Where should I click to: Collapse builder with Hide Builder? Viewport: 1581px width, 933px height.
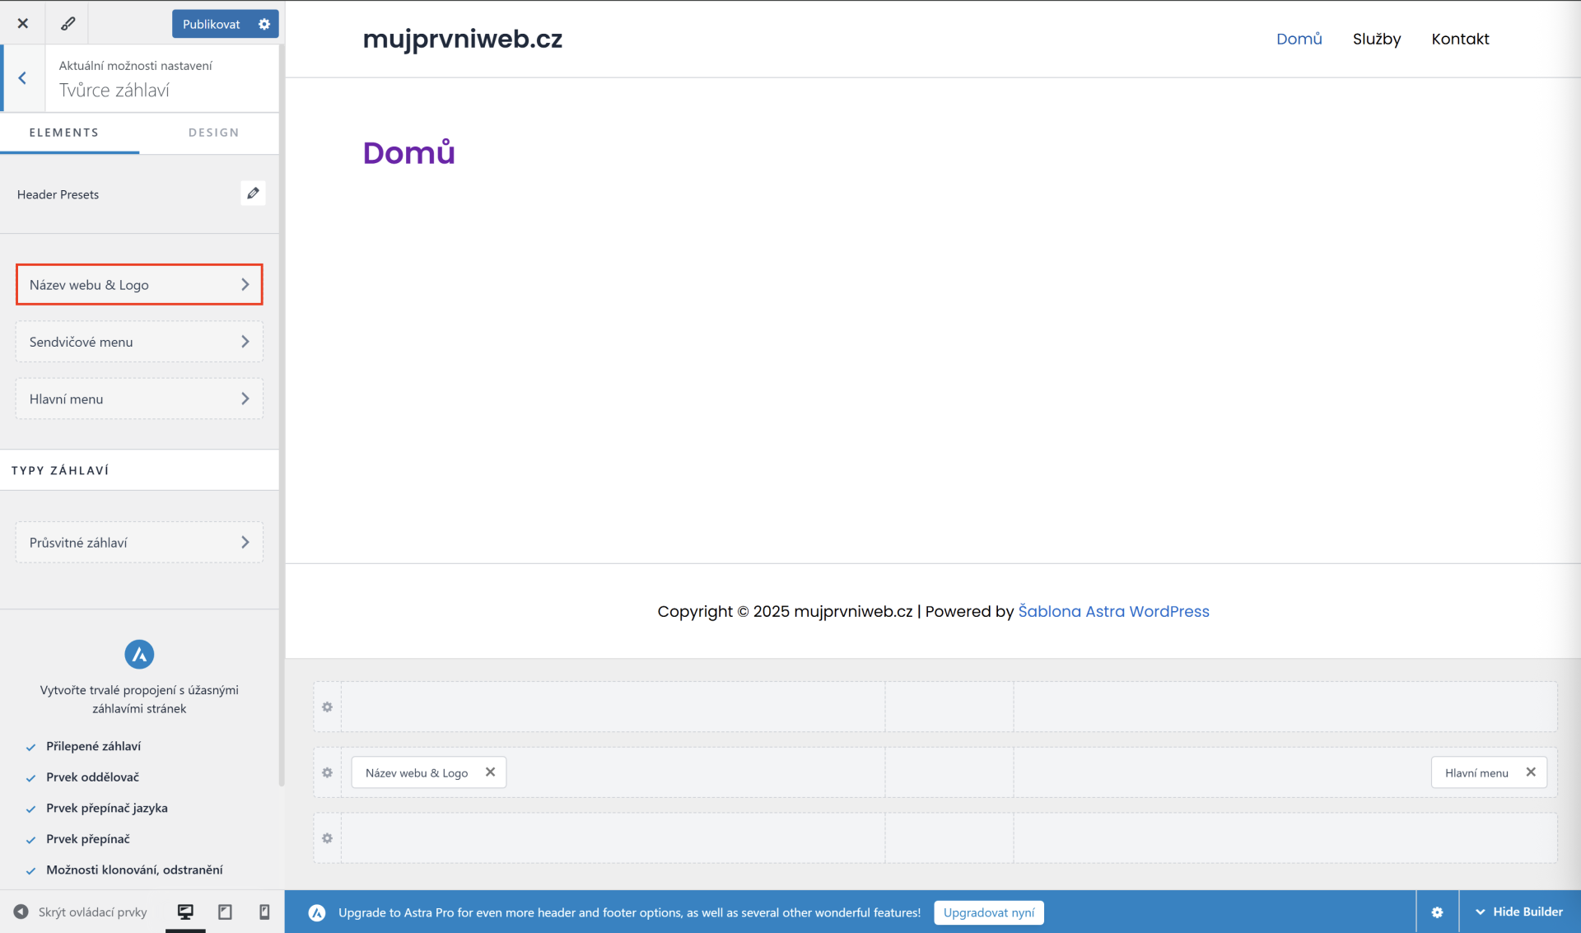(x=1519, y=912)
